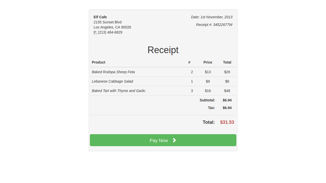Click the Lebanese Cabbage Salad item
Image resolution: width=326 pixels, height=183 pixels.
pyautogui.click(x=112, y=81)
